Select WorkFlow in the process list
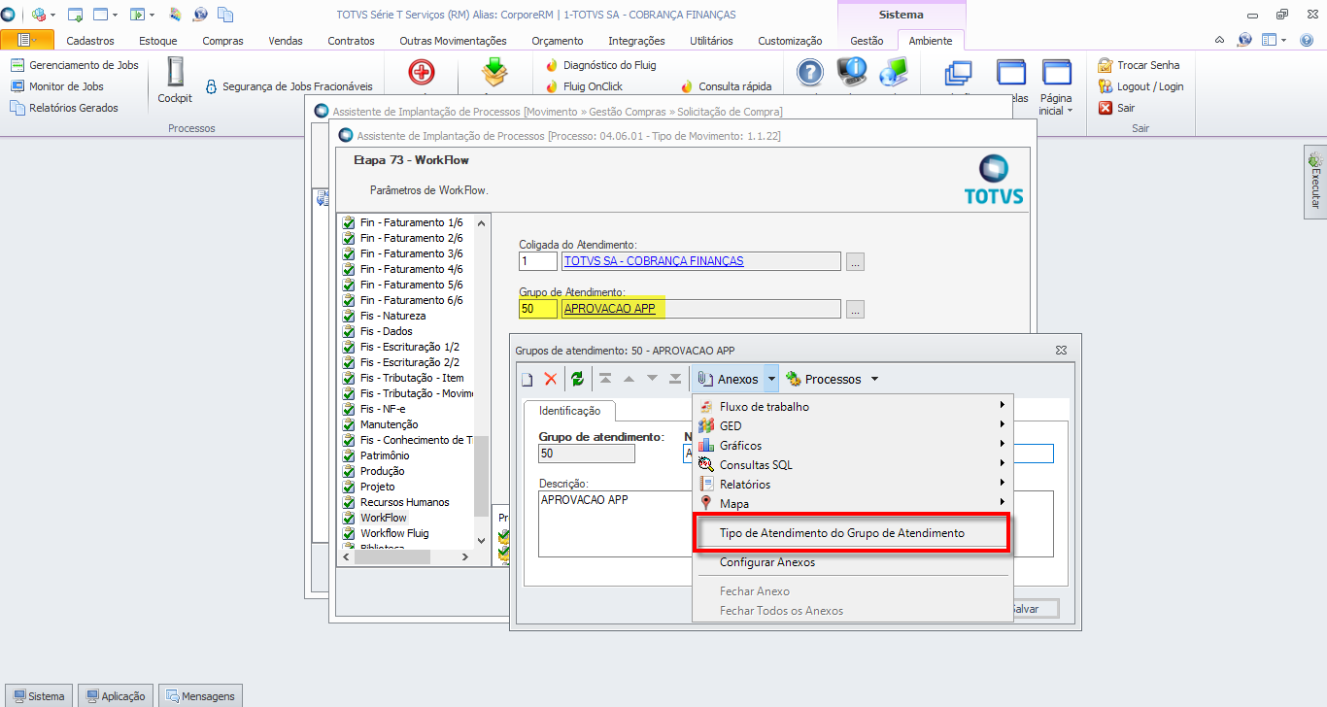 tap(384, 518)
